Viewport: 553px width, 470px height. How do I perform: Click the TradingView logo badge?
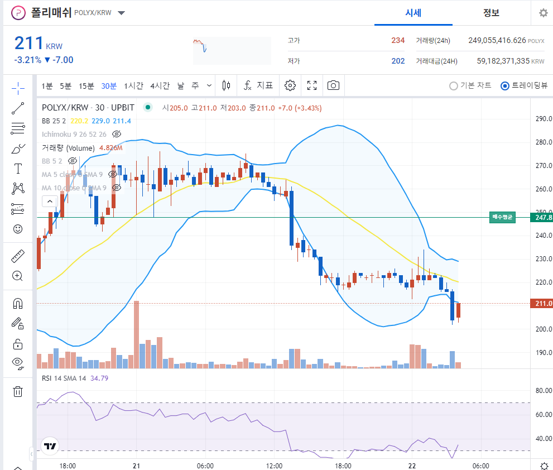[x=50, y=446]
